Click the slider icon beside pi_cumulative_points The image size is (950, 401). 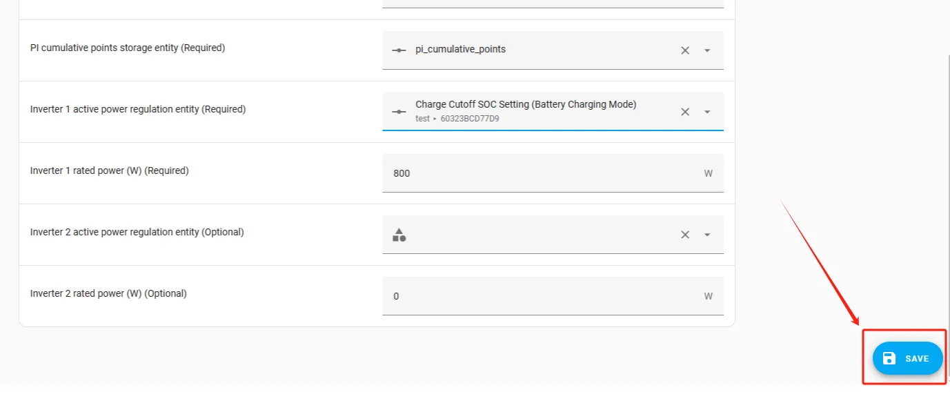399,50
